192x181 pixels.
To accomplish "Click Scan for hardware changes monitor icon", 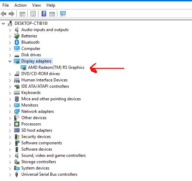I will point(63,14).
